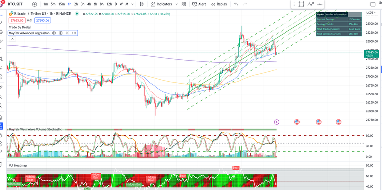
Task: Open the user profile avatar with notification badge
Action: pos(1,3)
